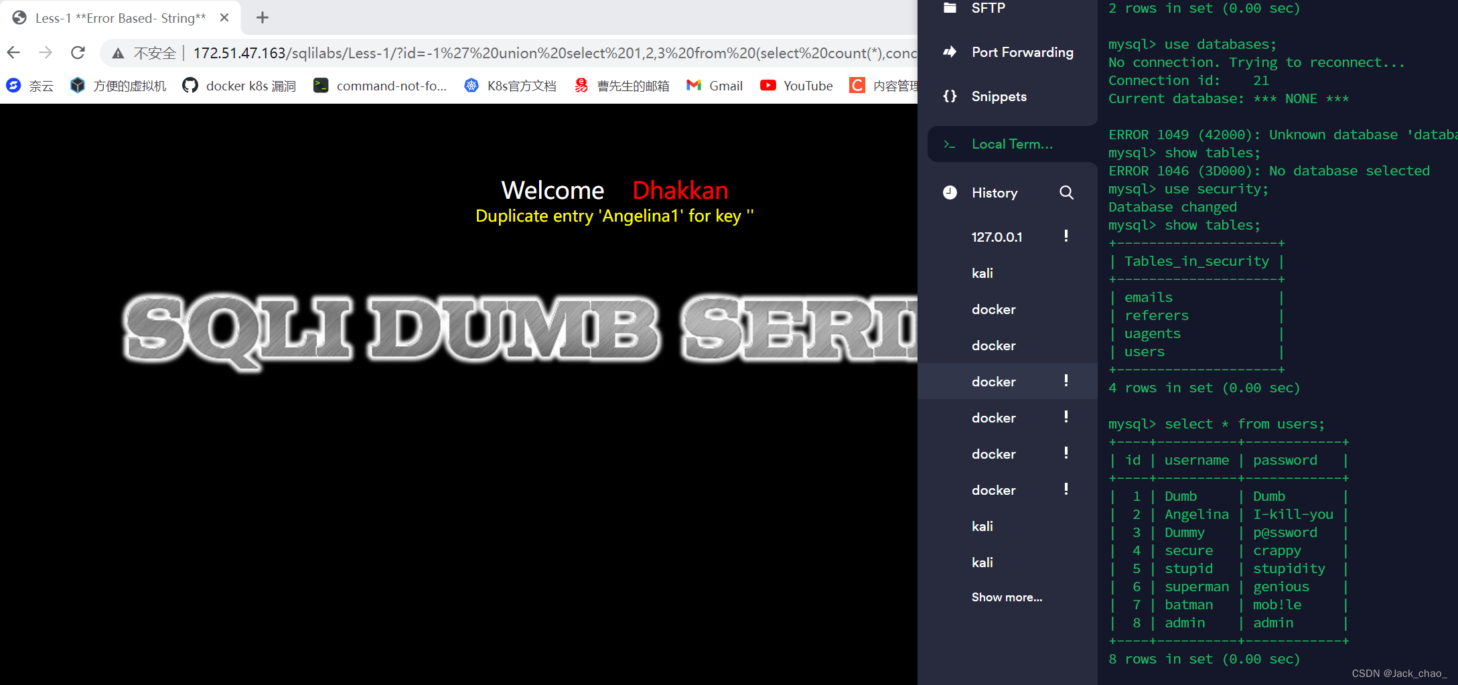Click the browser back arrow
Image resolution: width=1458 pixels, height=685 pixels.
pyautogui.click(x=14, y=52)
